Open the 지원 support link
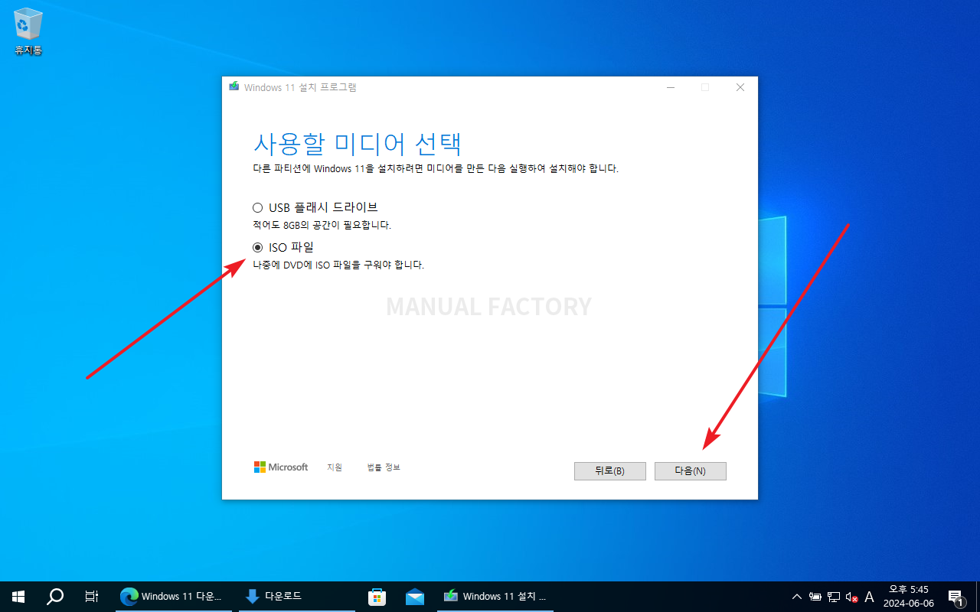Screen dimensions: 980x612 point(335,467)
